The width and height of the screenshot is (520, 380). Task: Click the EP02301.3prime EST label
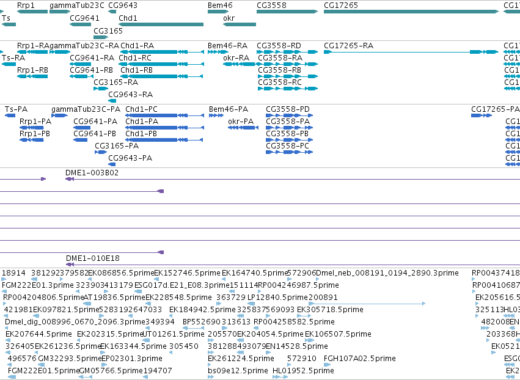(132, 359)
